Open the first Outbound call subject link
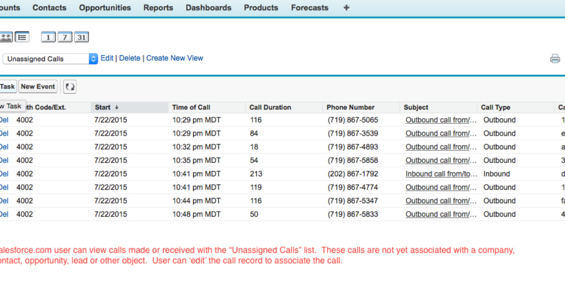This screenshot has height=305, width=565. (441, 120)
